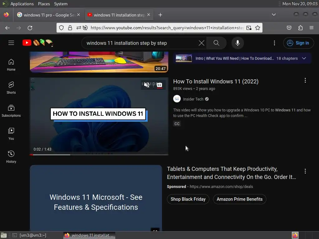Clear the YouTube search text with X
Screen dimensions: 319x239
tap(202, 43)
